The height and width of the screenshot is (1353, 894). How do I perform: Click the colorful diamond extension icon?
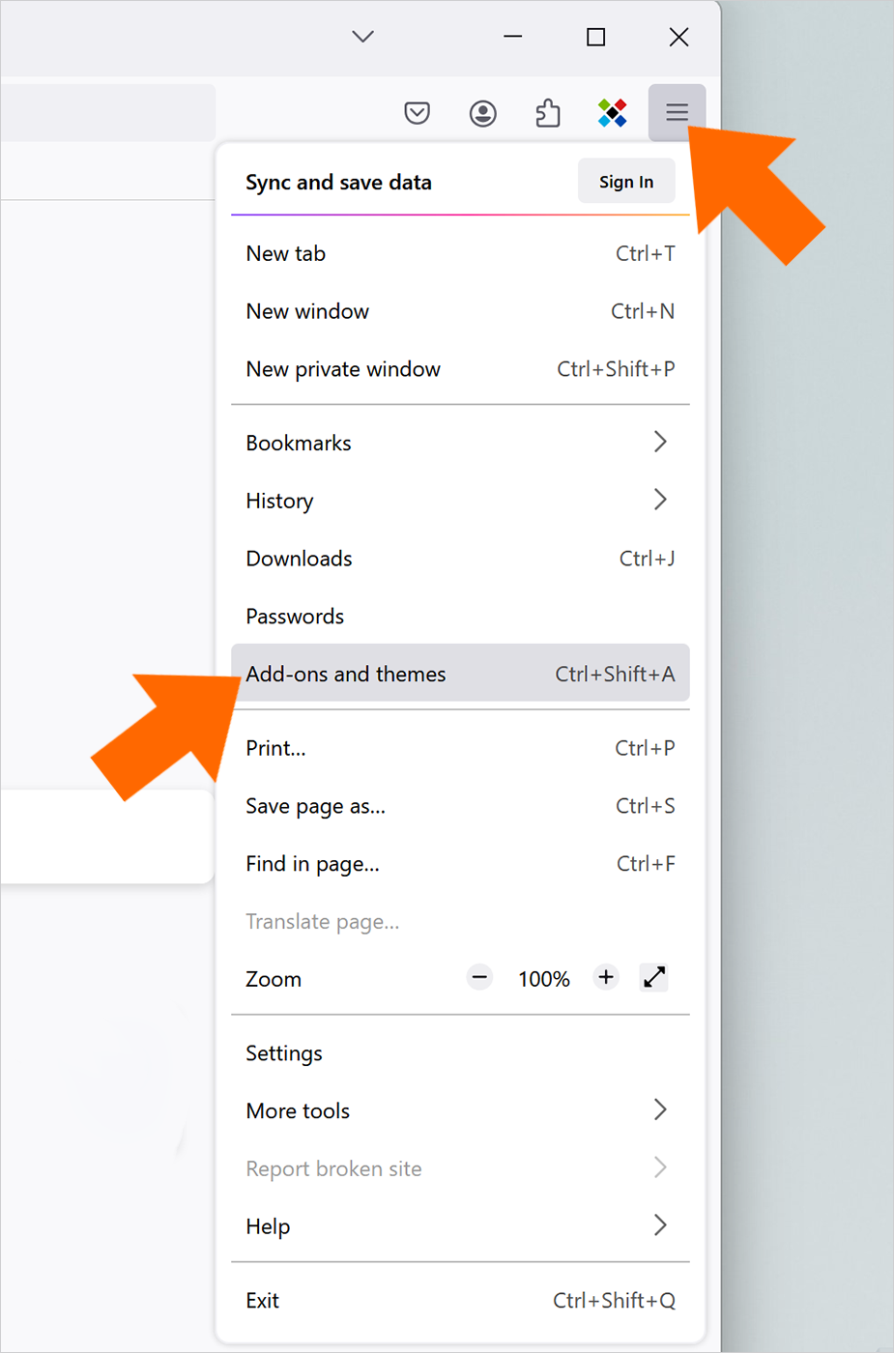(x=612, y=113)
